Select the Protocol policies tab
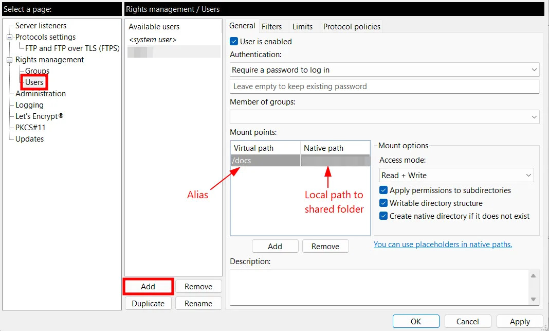The height and width of the screenshot is (331, 549). click(352, 27)
